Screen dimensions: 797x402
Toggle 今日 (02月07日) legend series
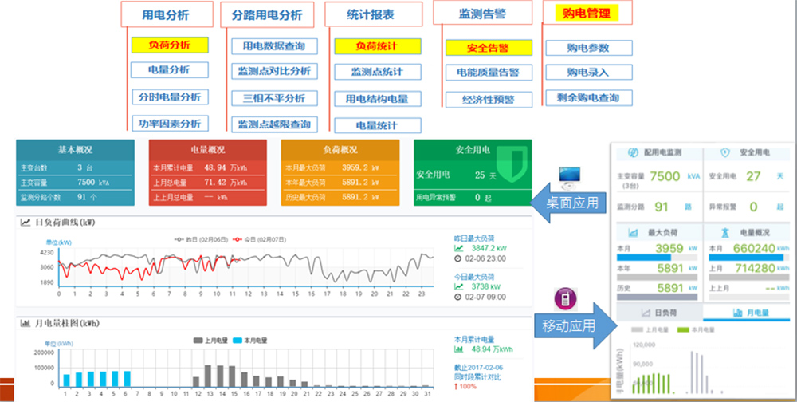pyautogui.click(x=259, y=239)
